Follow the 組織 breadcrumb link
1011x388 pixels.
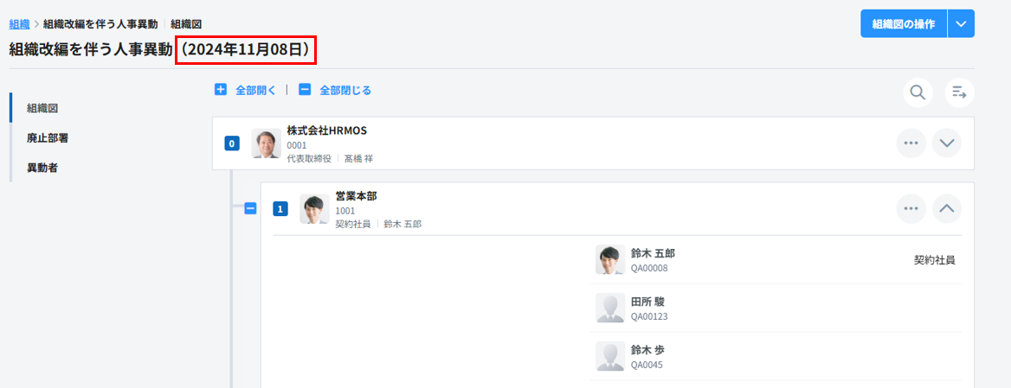pos(19,24)
